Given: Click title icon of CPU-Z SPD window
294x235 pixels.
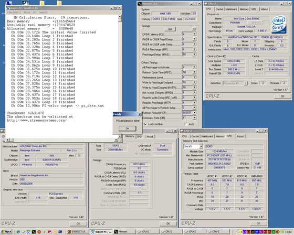Looking at the screenshot, I should tap(182, 131).
